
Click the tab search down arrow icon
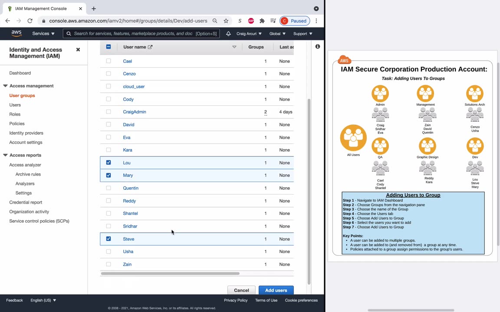click(316, 9)
